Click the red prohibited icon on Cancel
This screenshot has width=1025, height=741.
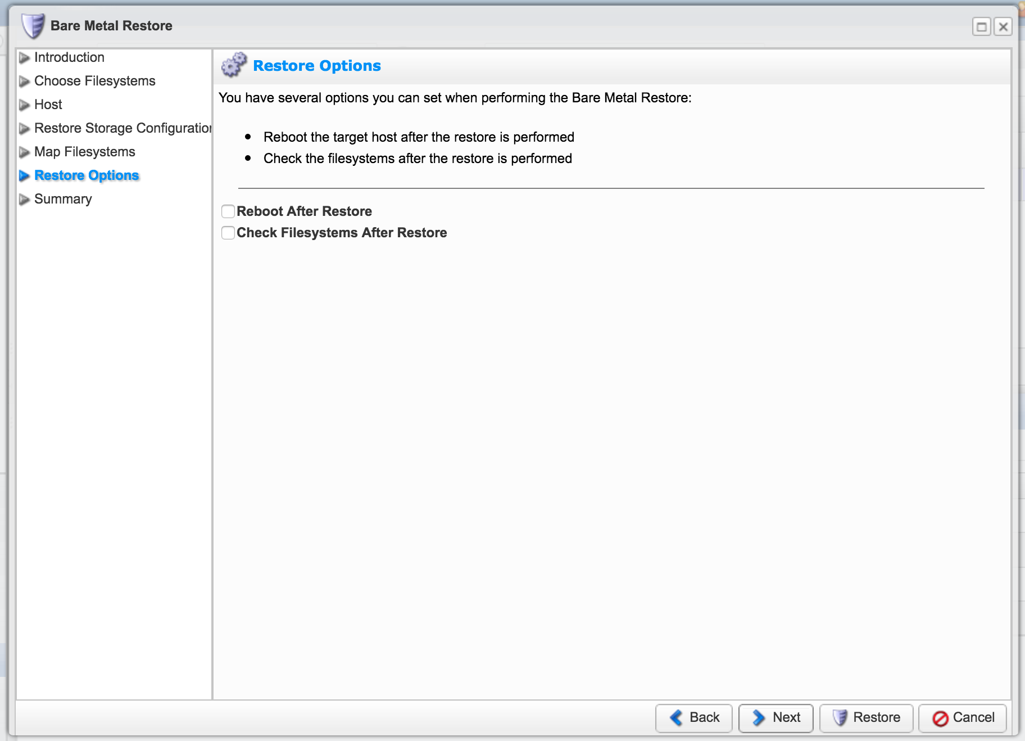[940, 718]
